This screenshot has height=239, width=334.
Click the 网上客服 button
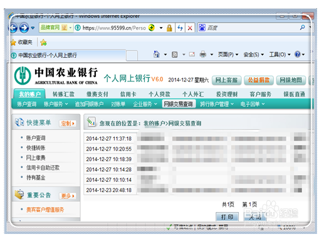coord(226,80)
